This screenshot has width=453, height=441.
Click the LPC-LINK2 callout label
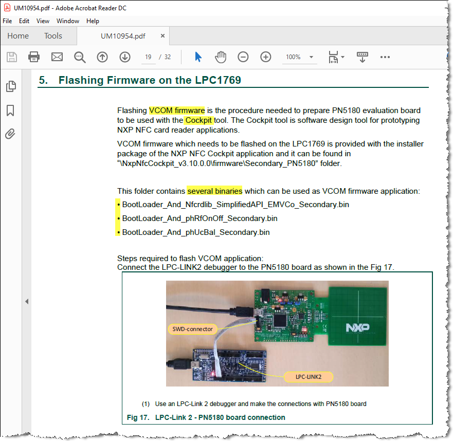click(x=309, y=377)
